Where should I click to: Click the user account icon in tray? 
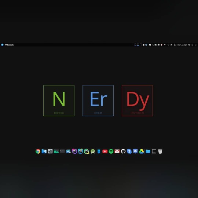(153, 45)
